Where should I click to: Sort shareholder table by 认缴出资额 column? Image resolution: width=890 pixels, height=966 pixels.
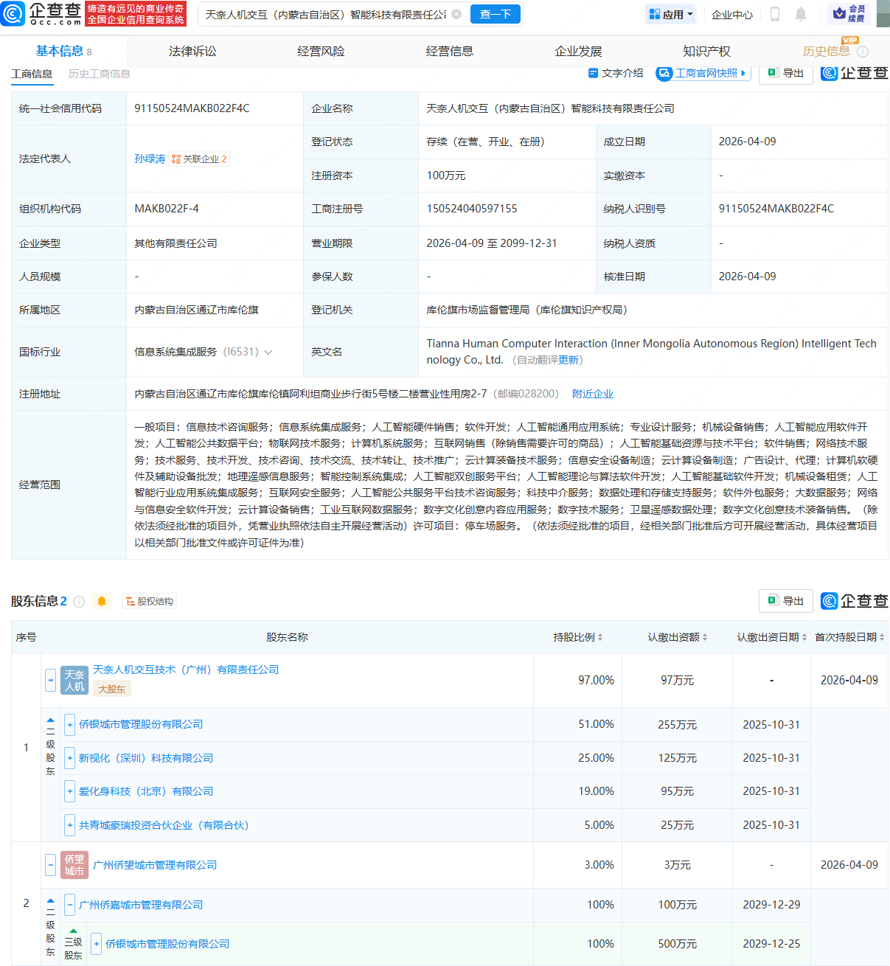(x=678, y=637)
